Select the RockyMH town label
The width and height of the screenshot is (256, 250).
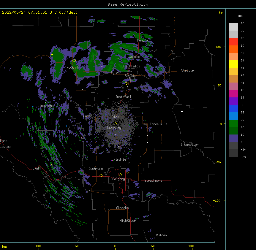coord(73,67)
